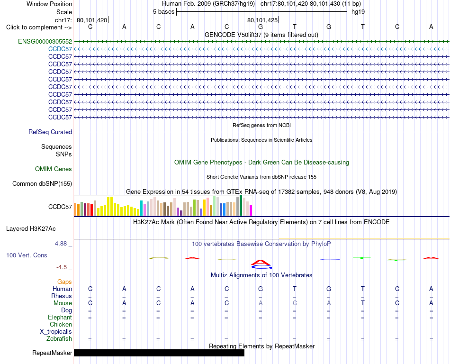450x364 pixels.
Task: Select the Dog alignment row label
Action: click(x=67, y=310)
